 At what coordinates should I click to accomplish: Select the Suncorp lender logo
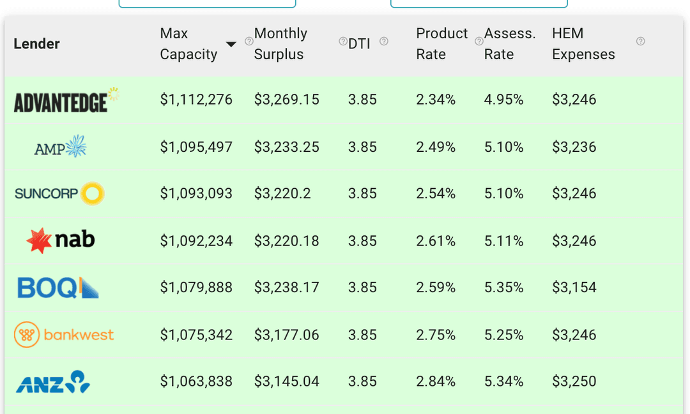point(59,193)
